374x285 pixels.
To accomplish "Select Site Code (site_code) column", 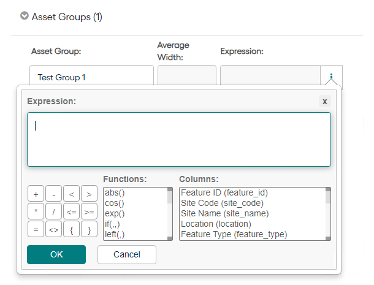I will pyautogui.click(x=222, y=203).
